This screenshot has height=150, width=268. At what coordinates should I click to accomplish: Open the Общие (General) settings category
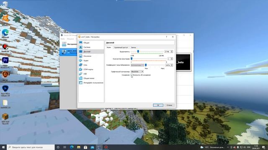[91, 42]
